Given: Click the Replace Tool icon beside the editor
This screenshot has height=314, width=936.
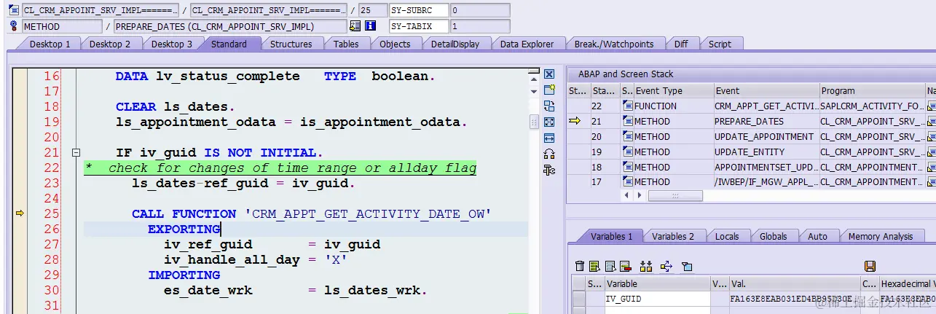Looking at the screenshot, I should pyautogui.click(x=549, y=106).
